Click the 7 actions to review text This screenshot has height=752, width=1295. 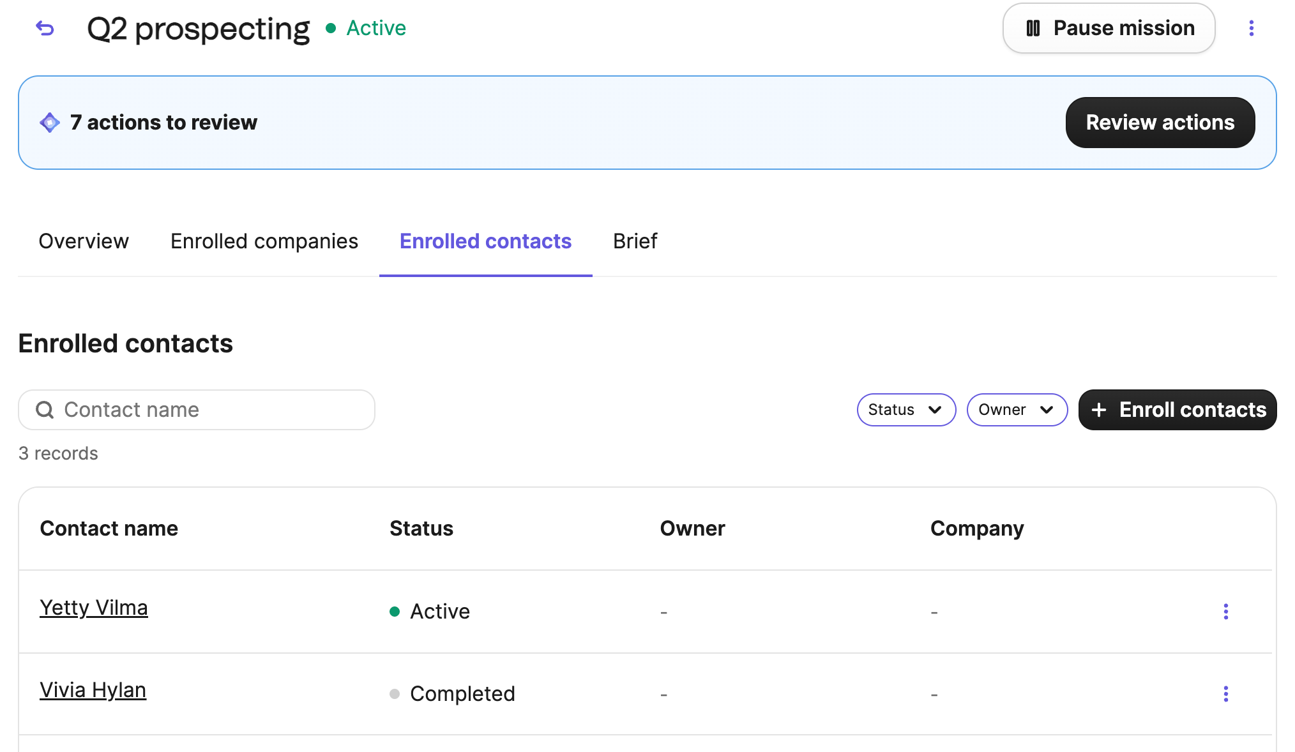[163, 123]
